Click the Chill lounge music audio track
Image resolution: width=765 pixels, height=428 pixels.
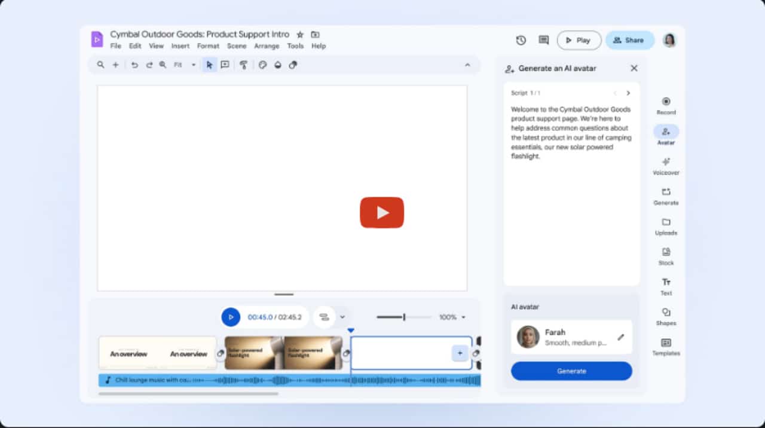(x=290, y=380)
